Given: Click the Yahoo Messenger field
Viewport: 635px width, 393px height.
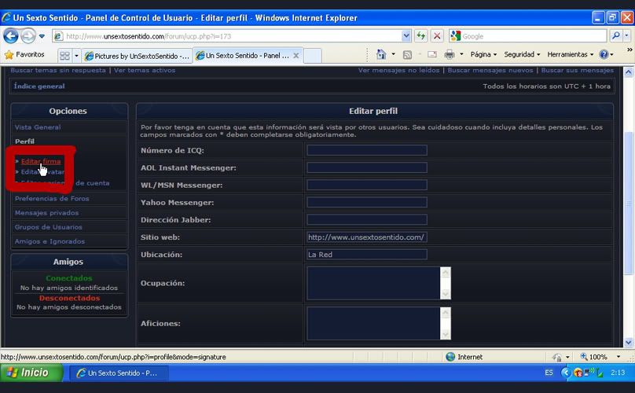Looking at the screenshot, I should pyautogui.click(x=367, y=202).
